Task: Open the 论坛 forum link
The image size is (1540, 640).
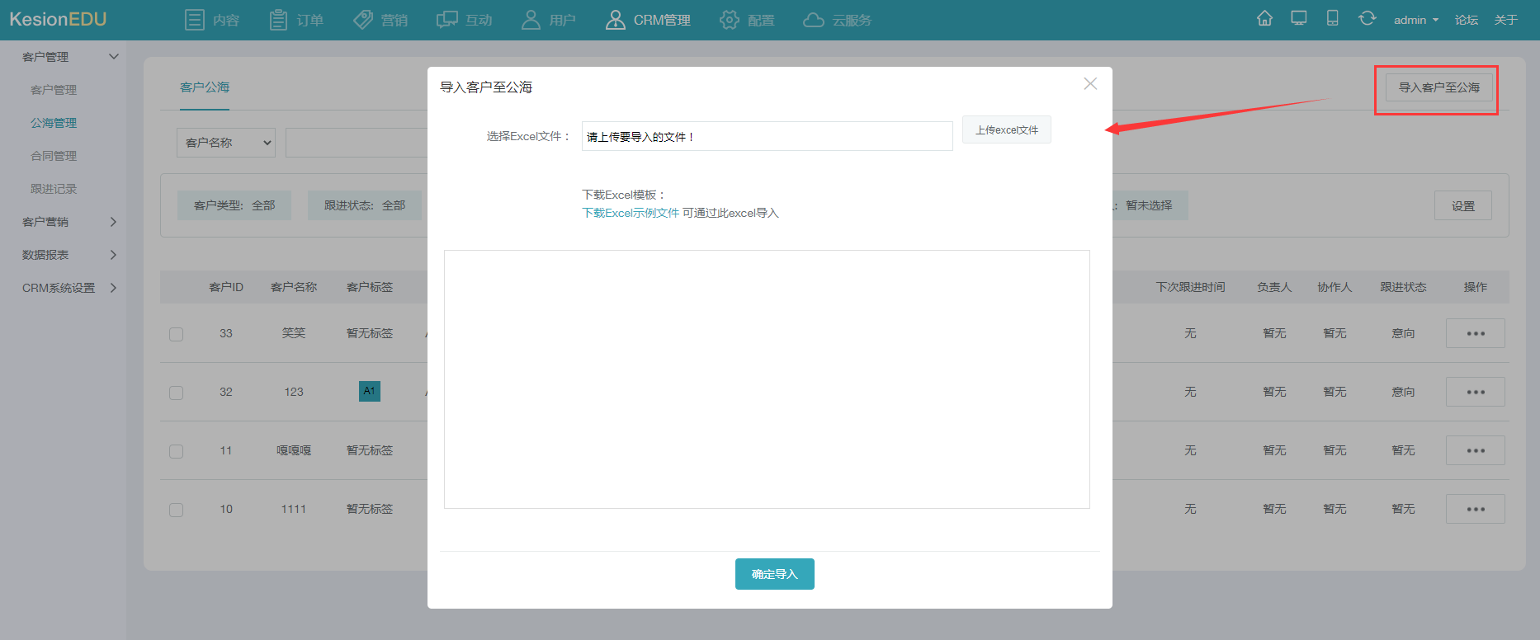Action: pos(1467,20)
